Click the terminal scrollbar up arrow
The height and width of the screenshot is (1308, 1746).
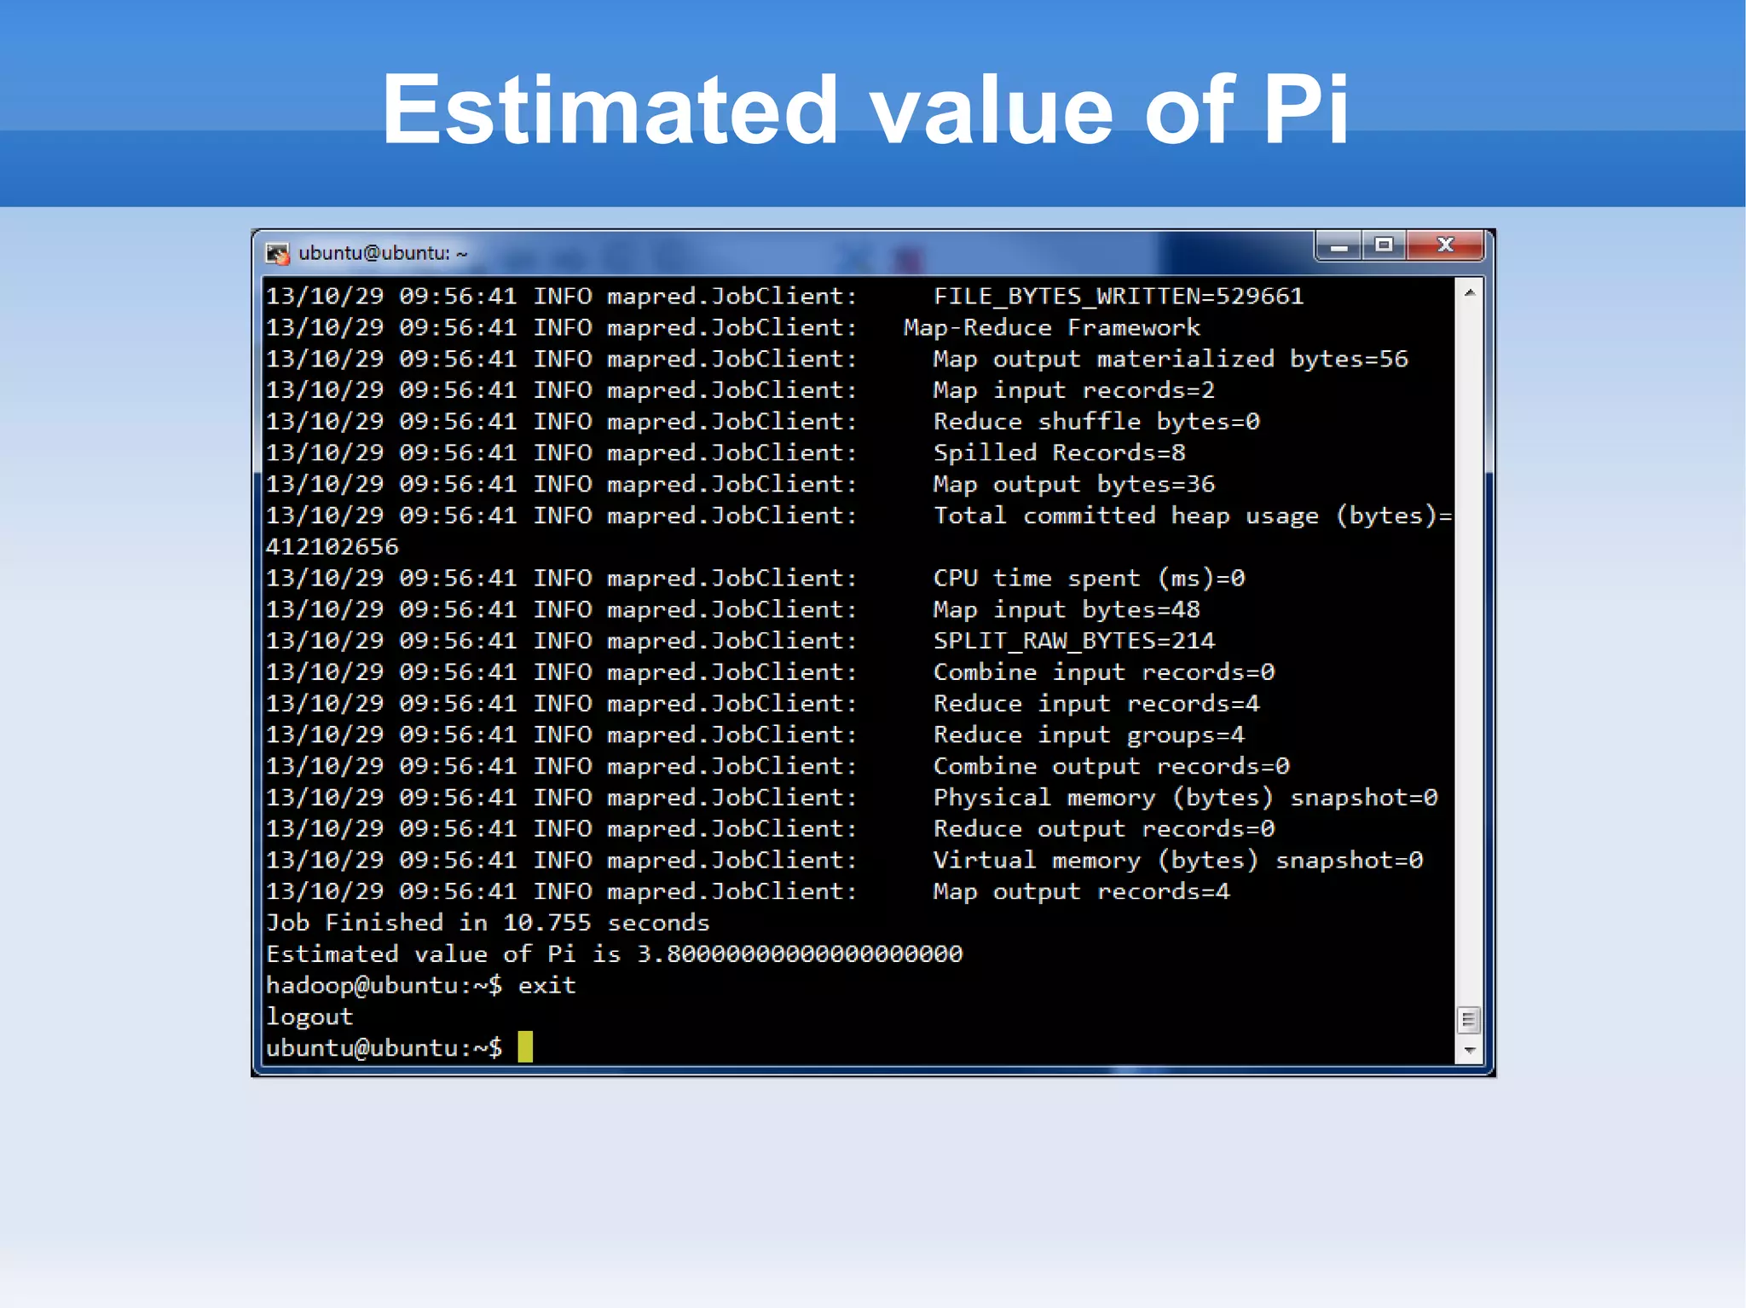click(x=1469, y=292)
